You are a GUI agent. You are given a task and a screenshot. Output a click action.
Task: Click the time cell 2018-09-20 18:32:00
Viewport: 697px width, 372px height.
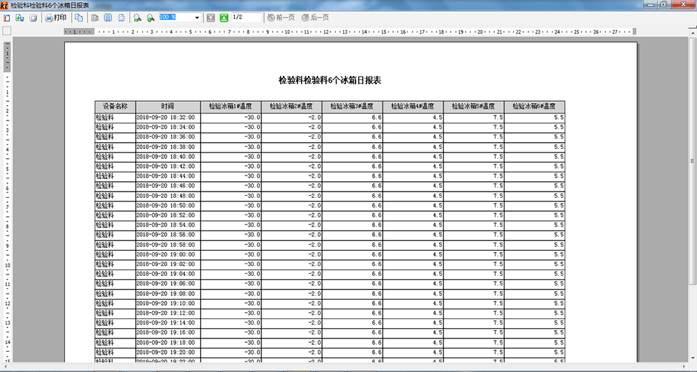click(x=168, y=117)
